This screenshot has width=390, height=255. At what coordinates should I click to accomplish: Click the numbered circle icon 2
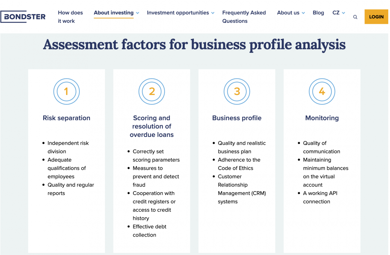tap(152, 91)
